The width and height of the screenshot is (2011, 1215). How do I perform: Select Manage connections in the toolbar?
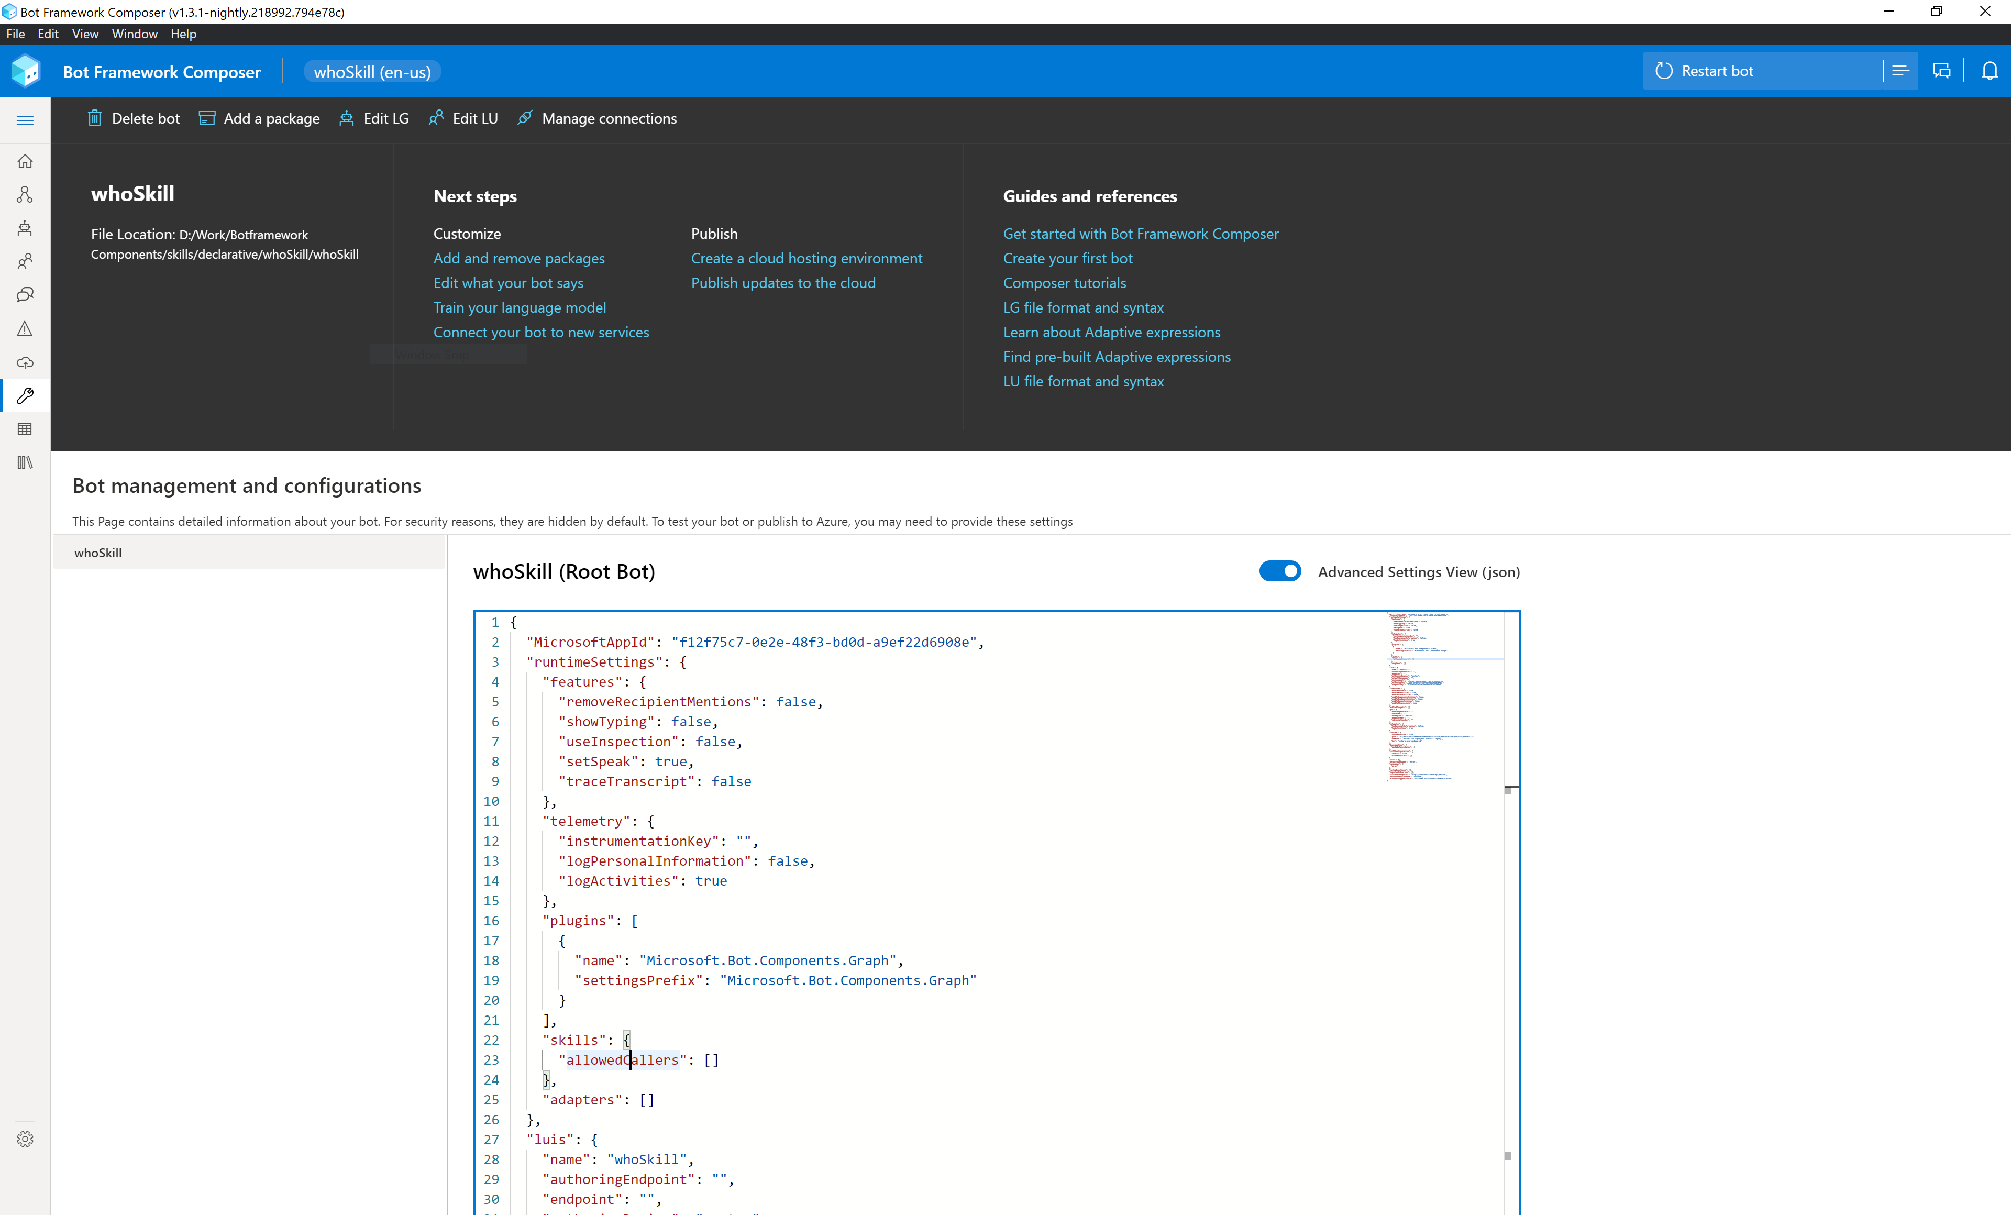click(609, 118)
